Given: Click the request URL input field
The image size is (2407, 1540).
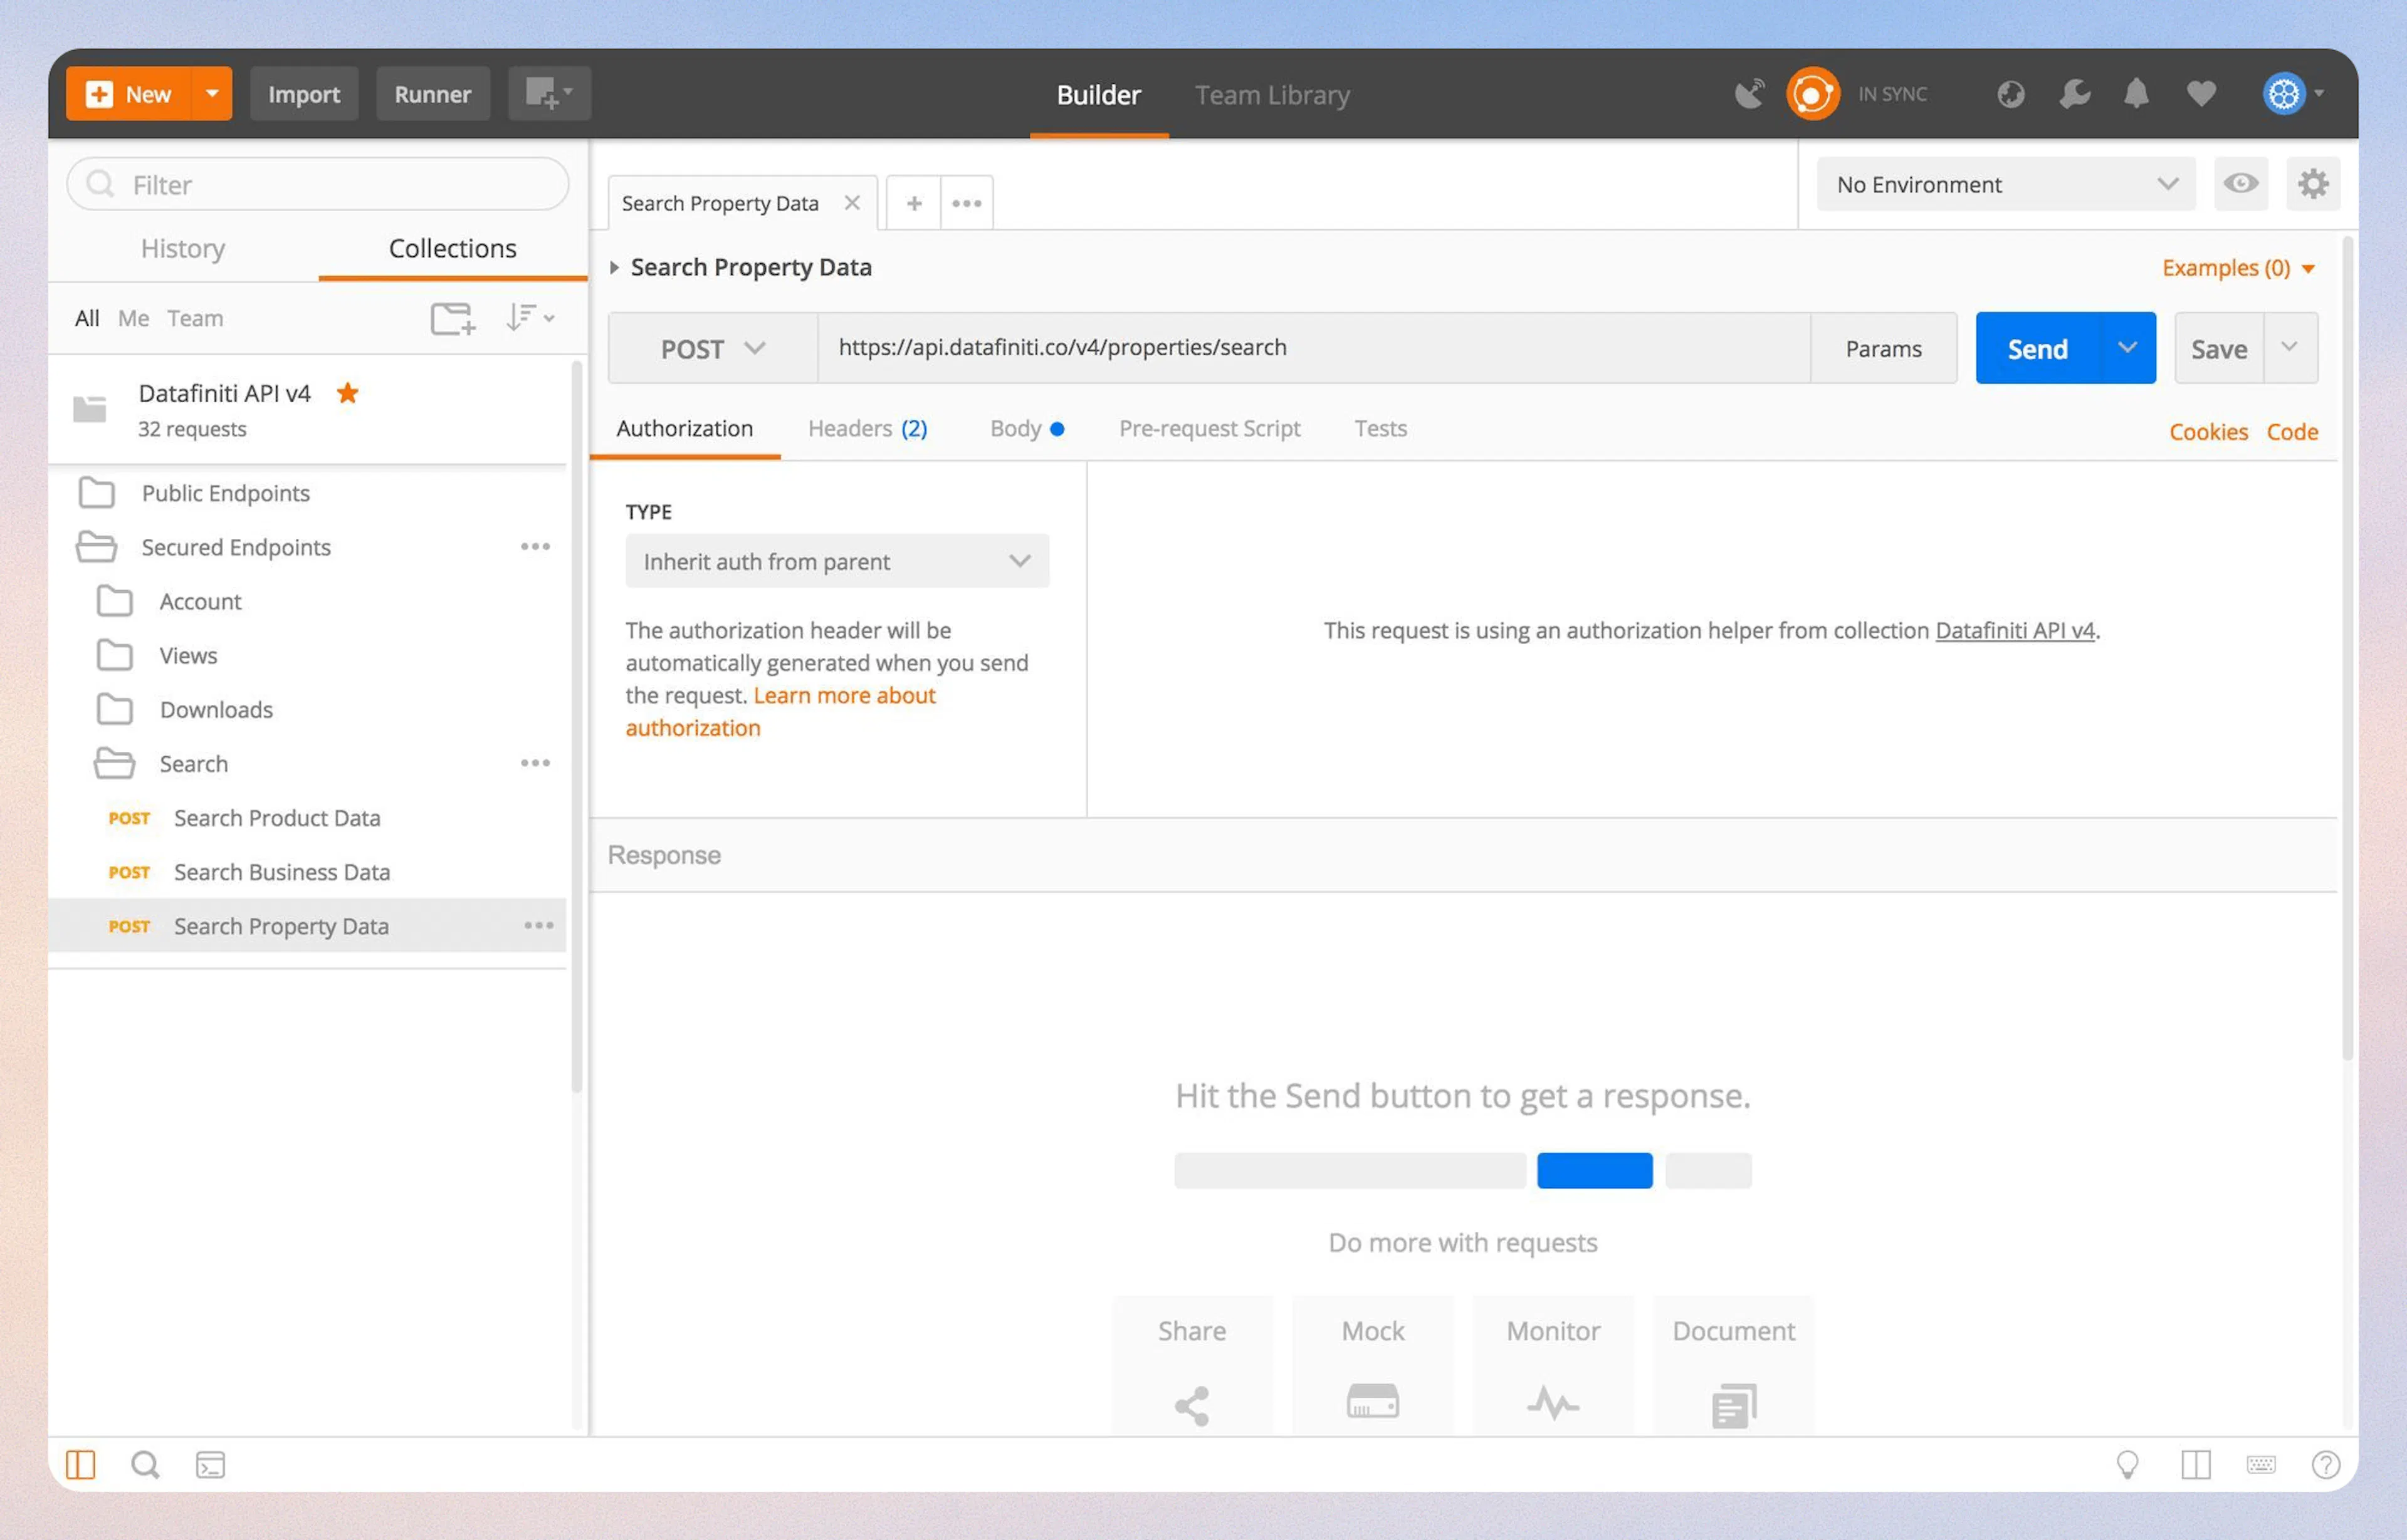Looking at the screenshot, I should click(x=1301, y=348).
